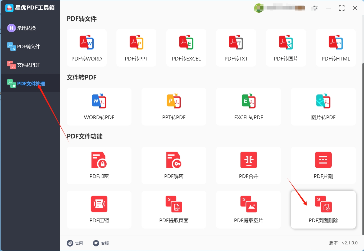Click the 客服 chat bubble icon
Image resolution: width=364 pixels, height=251 pixels.
[x=96, y=243]
